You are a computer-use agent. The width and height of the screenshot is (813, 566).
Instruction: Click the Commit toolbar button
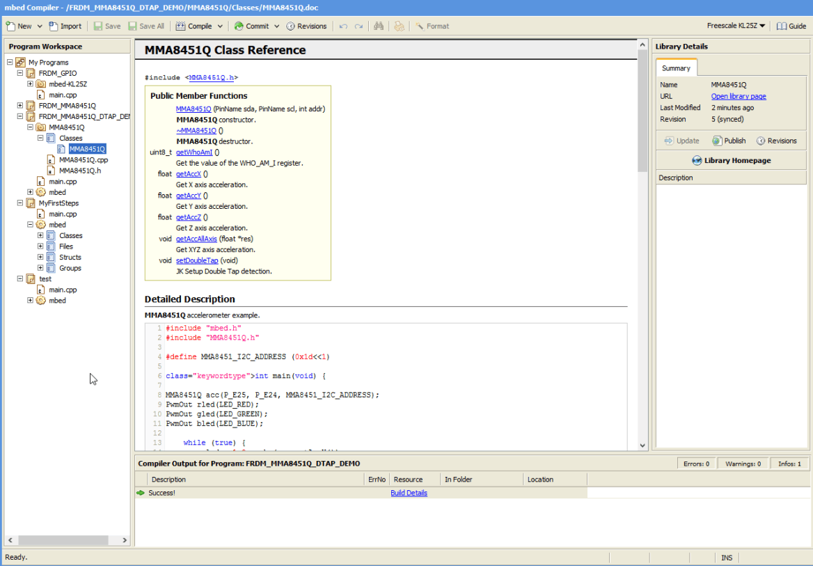click(251, 26)
